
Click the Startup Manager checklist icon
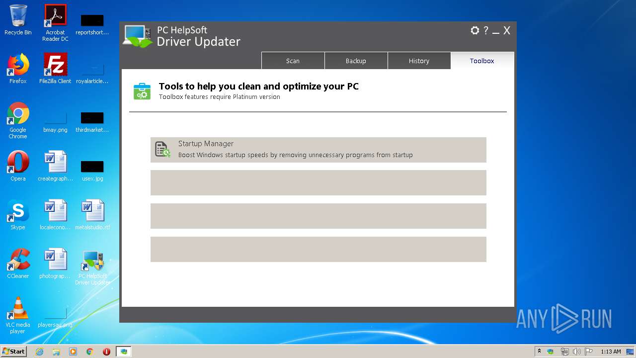162,149
